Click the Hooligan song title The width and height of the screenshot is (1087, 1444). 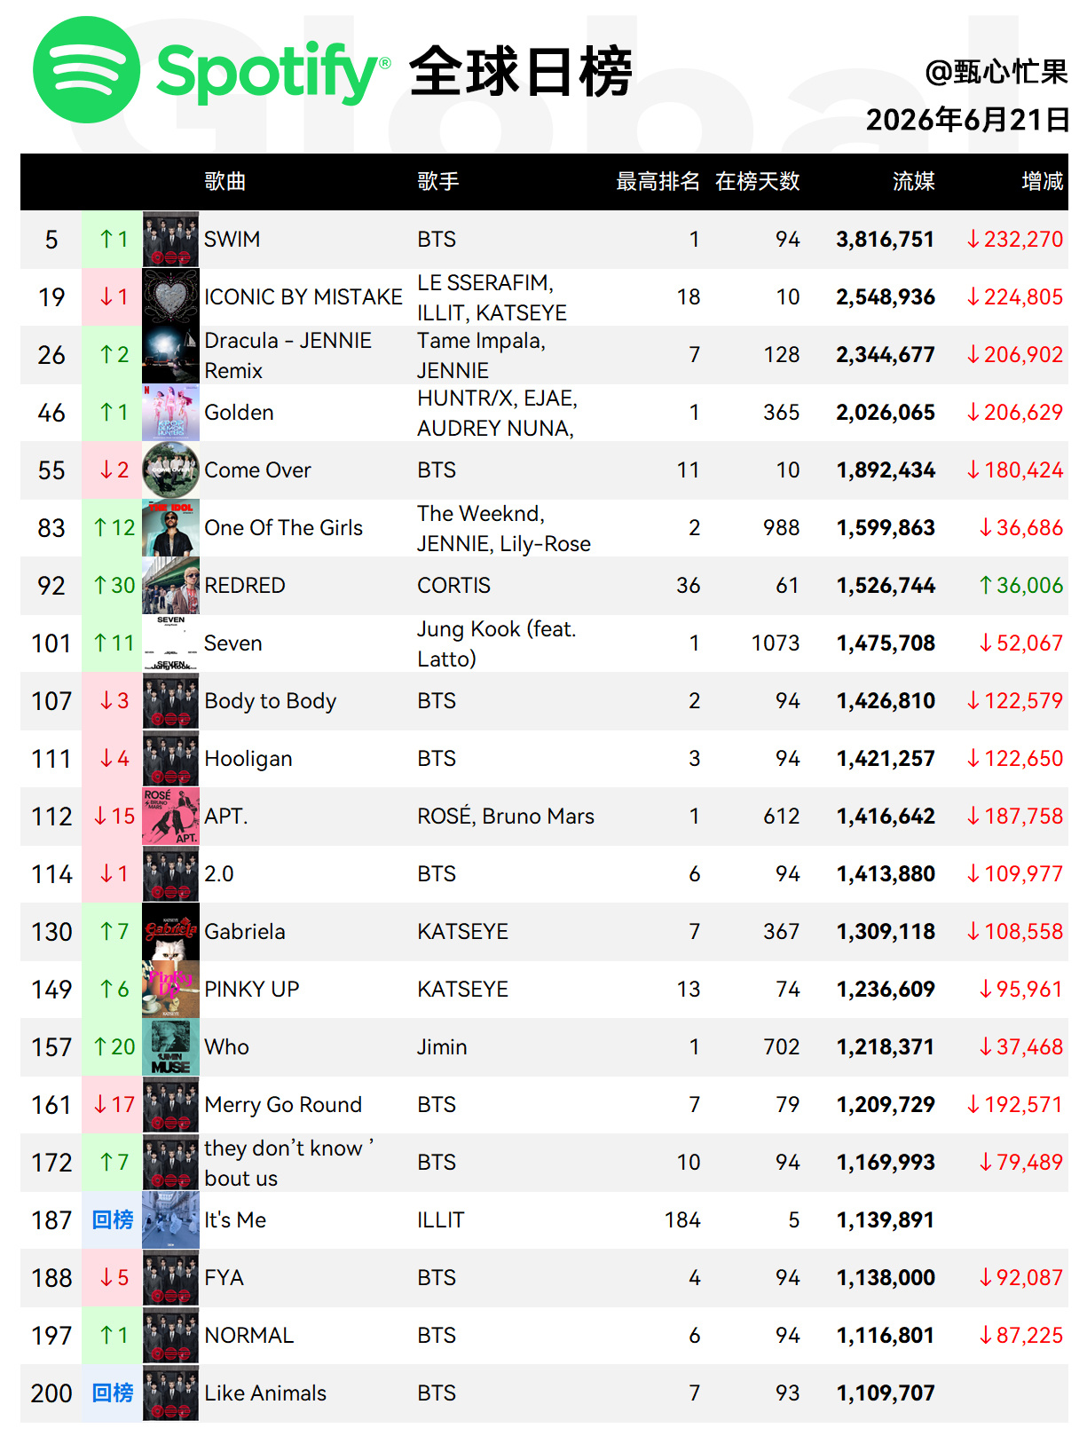click(x=248, y=759)
